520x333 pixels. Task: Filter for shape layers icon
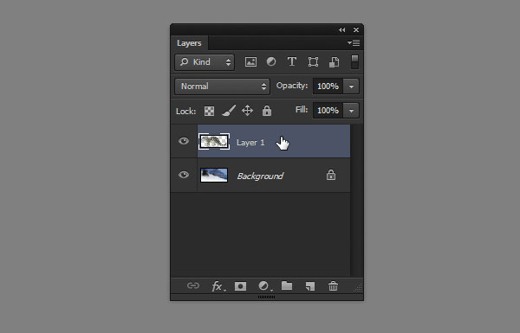tap(313, 62)
